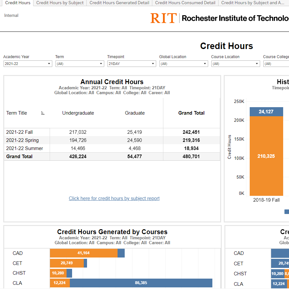Expand the Global Location filter
Image resolution: width=289 pixels, height=289 pixels.
pyautogui.click(x=183, y=64)
